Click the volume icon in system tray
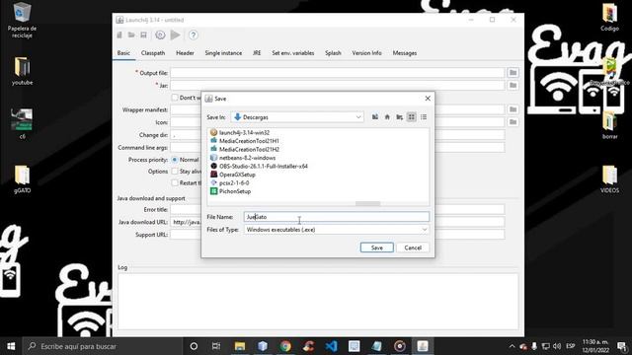632x355 pixels. tap(557, 346)
